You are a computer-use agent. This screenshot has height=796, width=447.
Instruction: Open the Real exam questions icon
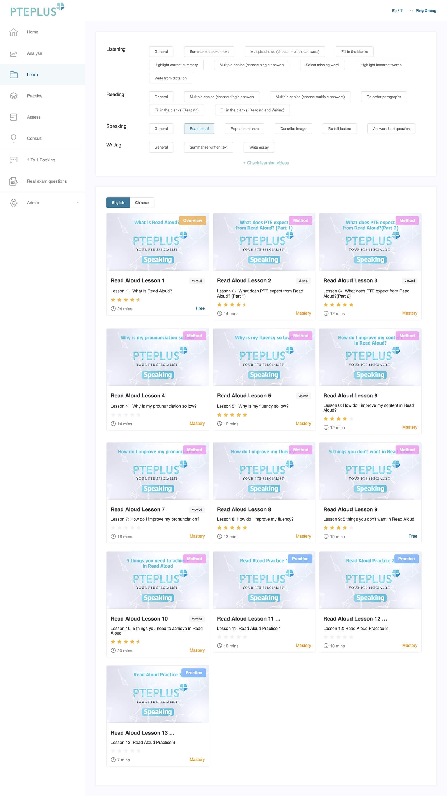[13, 181]
